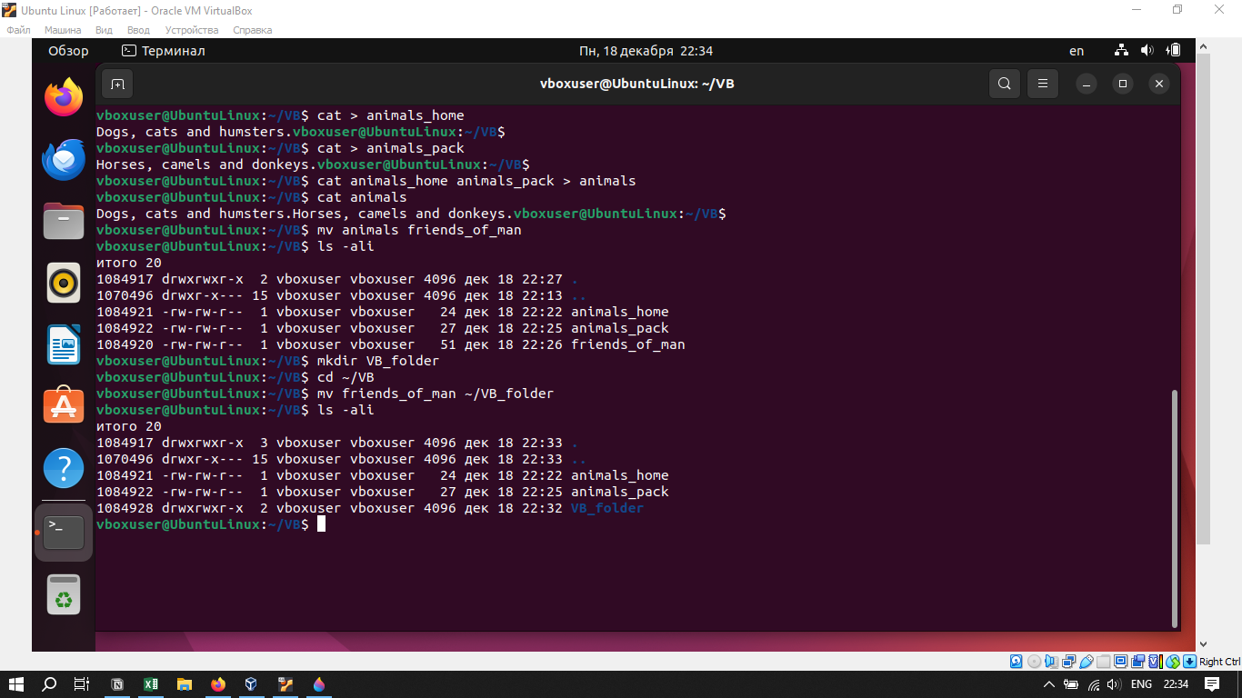Viewport: 1242px width, 698px height.
Task: Click the Right Ctrl host key indicator
Action: tap(1219, 662)
